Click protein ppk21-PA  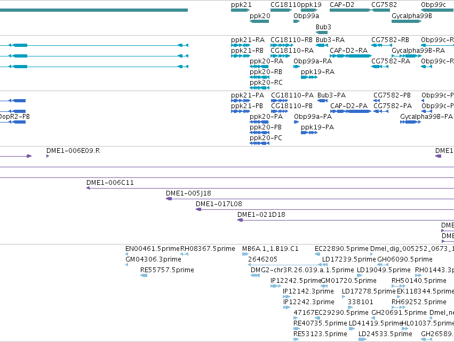point(241,101)
